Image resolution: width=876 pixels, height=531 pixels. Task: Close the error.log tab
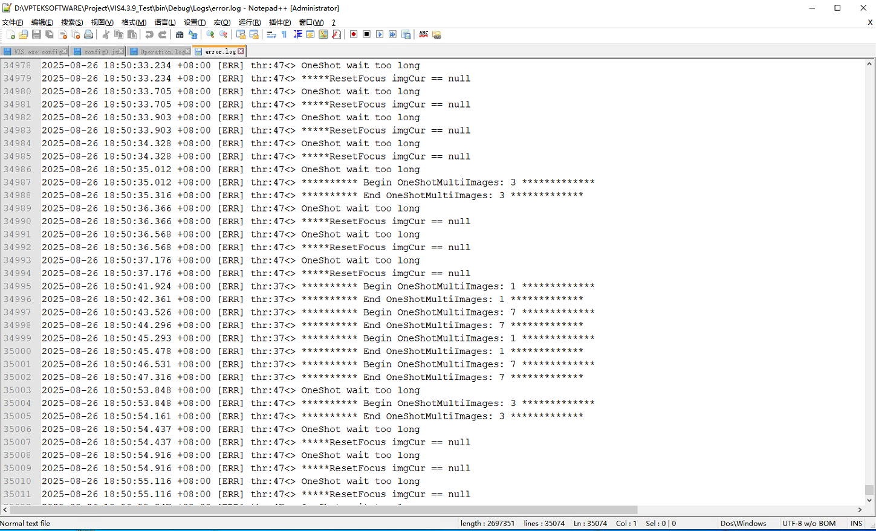click(x=241, y=51)
